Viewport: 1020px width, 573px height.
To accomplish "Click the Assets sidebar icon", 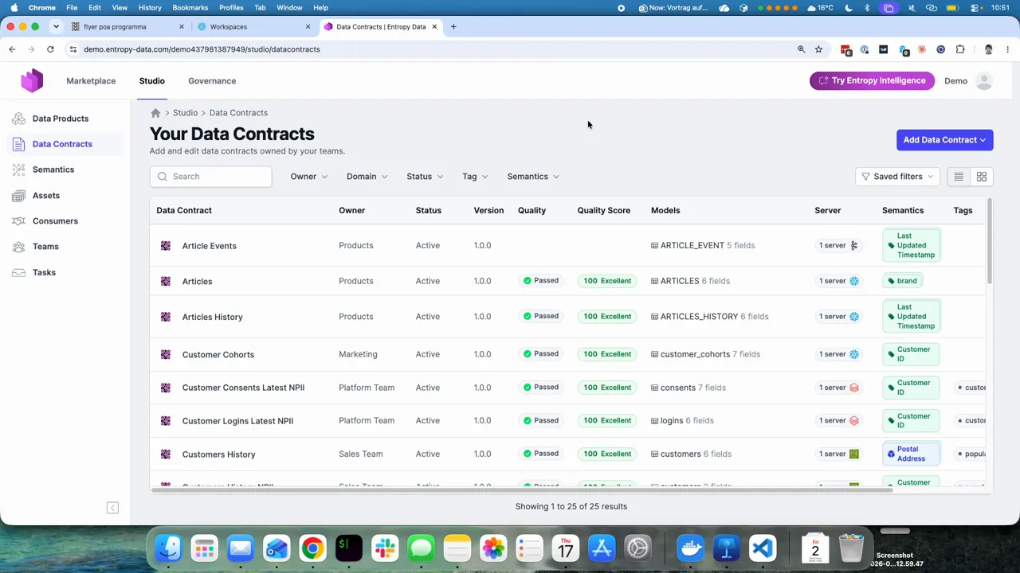I will [19, 195].
